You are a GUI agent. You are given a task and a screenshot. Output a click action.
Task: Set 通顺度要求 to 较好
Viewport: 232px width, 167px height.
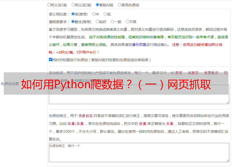tap(97, 22)
